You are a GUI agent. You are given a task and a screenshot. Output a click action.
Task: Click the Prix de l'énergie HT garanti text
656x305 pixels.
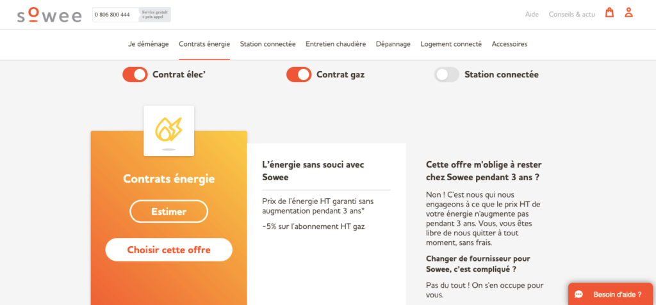click(x=318, y=206)
